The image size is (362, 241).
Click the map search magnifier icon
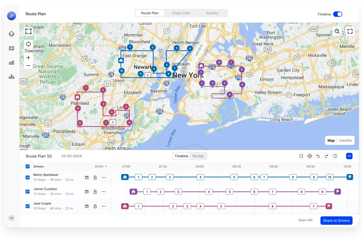pyautogui.click(x=337, y=31)
